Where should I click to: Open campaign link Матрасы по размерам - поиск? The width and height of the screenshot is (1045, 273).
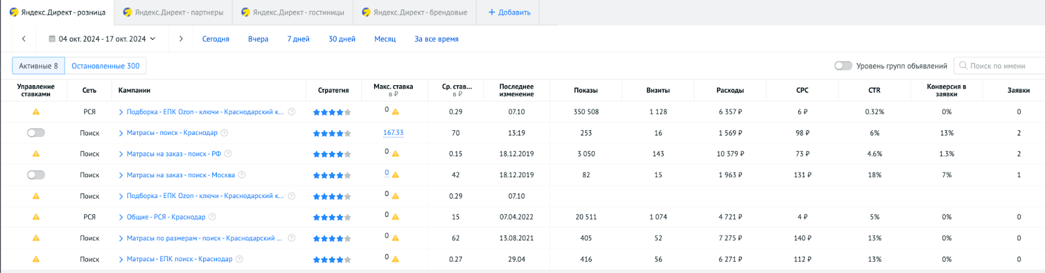coord(204,238)
